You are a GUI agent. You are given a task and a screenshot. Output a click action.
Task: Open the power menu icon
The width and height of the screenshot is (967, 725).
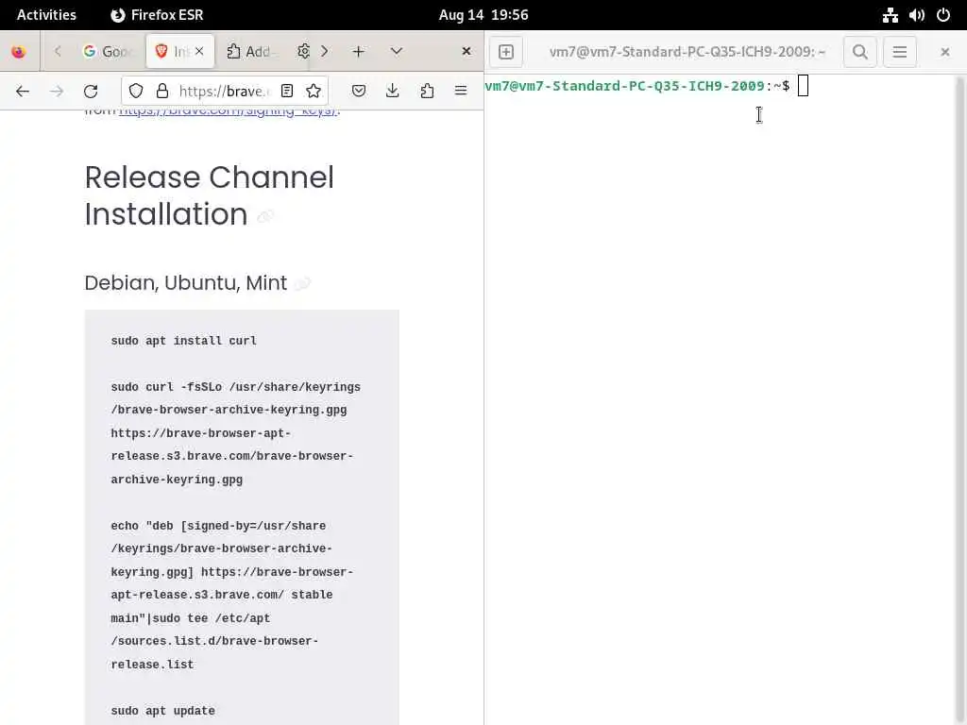943,15
